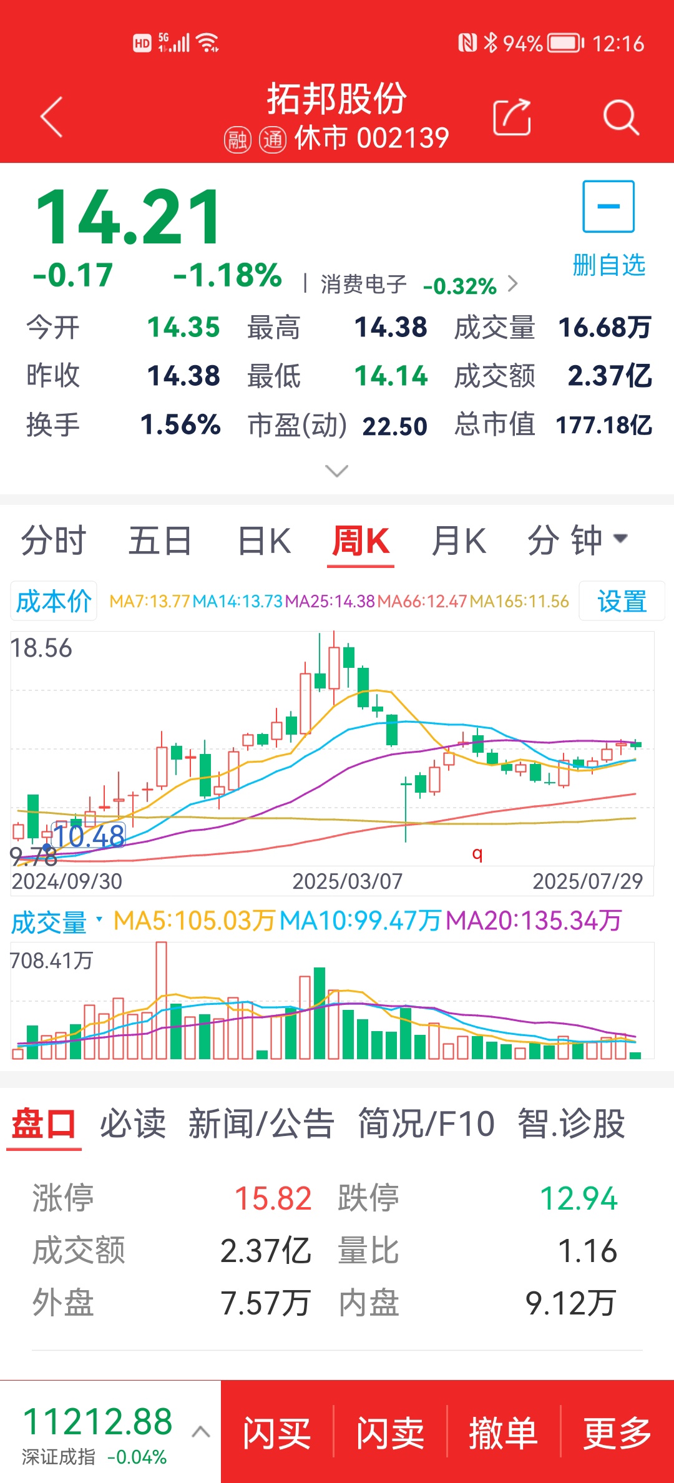Tap the Wi-Fi status icon
The width and height of the screenshot is (674, 1483).
click(207, 42)
